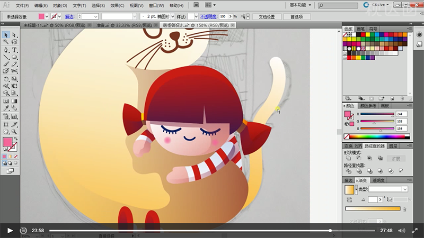Open the stroke color dropdown in control bar
The height and width of the screenshot is (238, 424).
(x=59, y=16)
